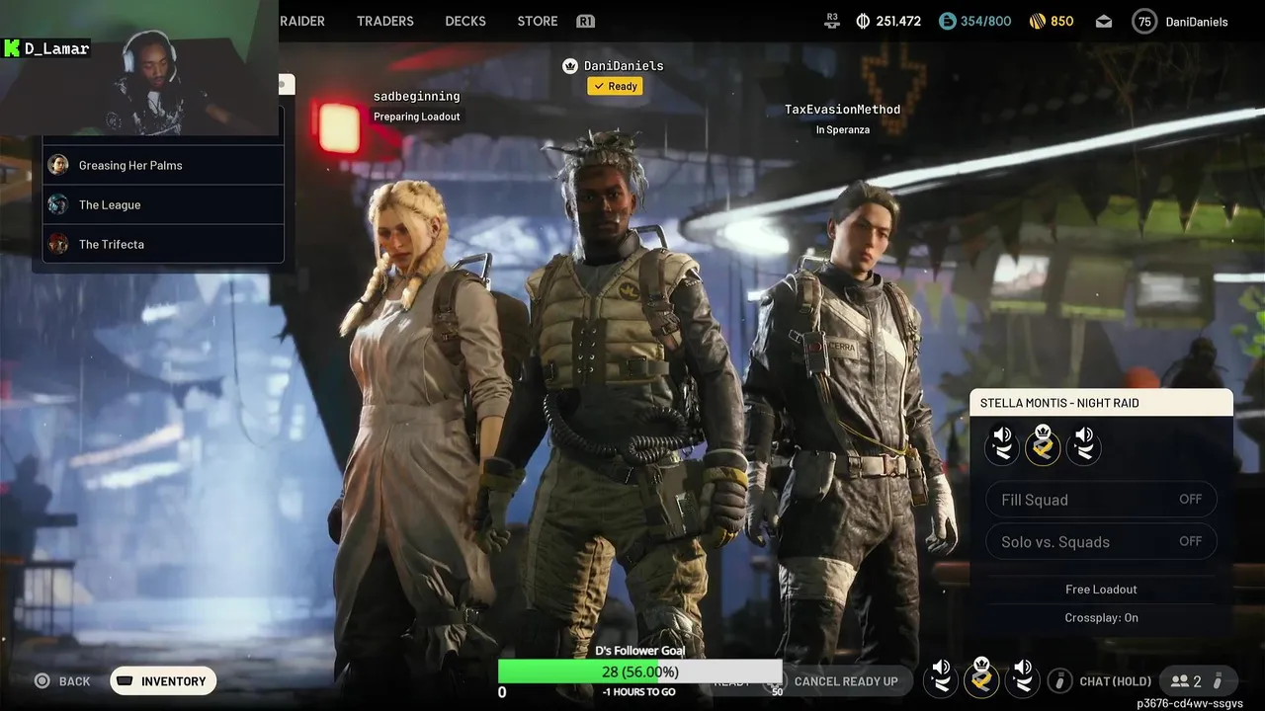Click the Back circle button icon
Image resolution: width=1265 pixels, height=711 pixels.
[42, 681]
